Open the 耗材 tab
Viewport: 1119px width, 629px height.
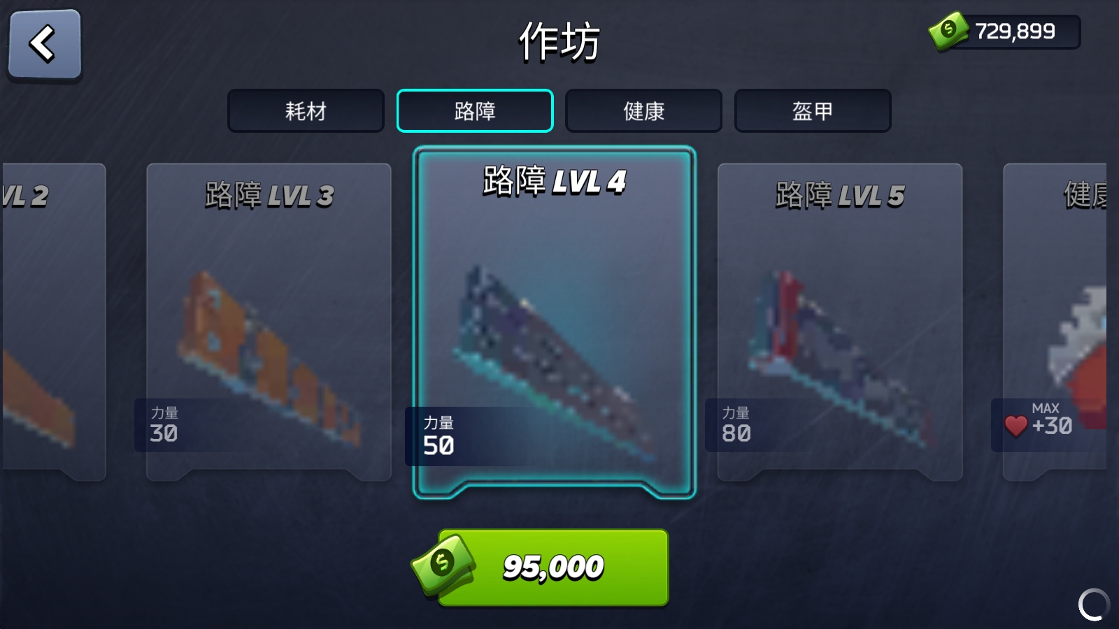pyautogui.click(x=306, y=110)
